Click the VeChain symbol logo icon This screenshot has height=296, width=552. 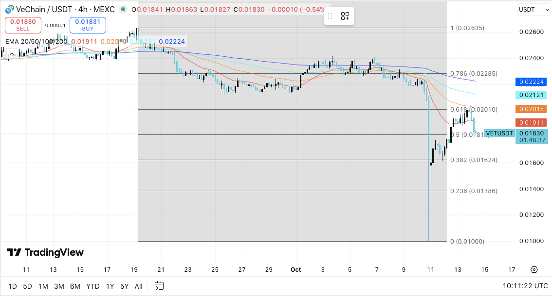point(9,9)
